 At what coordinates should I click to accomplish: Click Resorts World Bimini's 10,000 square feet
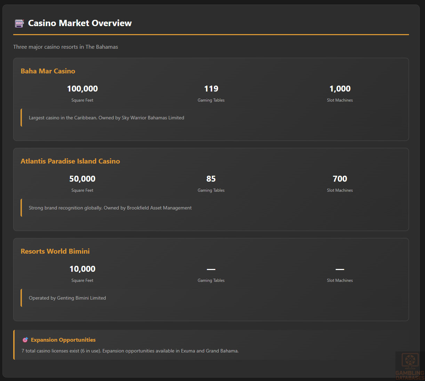(82, 269)
